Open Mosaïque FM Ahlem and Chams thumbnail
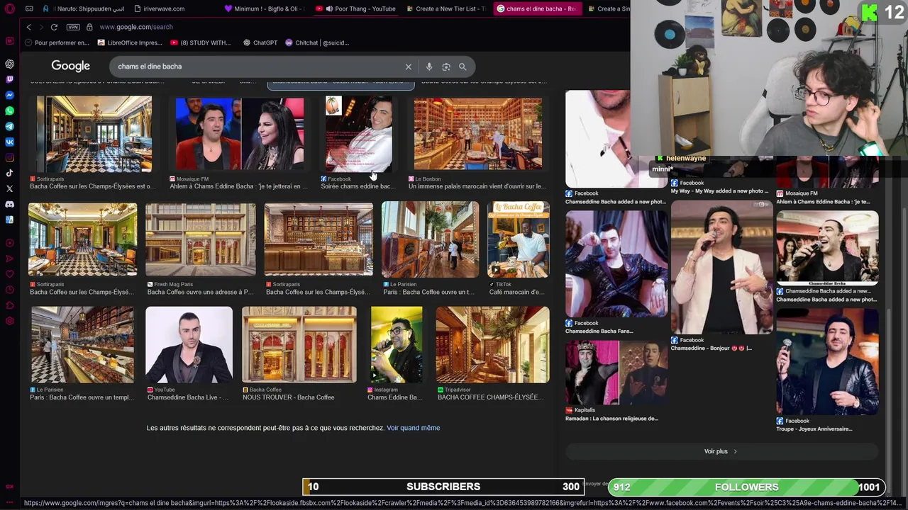The height and width of the screenshot is (510, 908). pos(240,135)
